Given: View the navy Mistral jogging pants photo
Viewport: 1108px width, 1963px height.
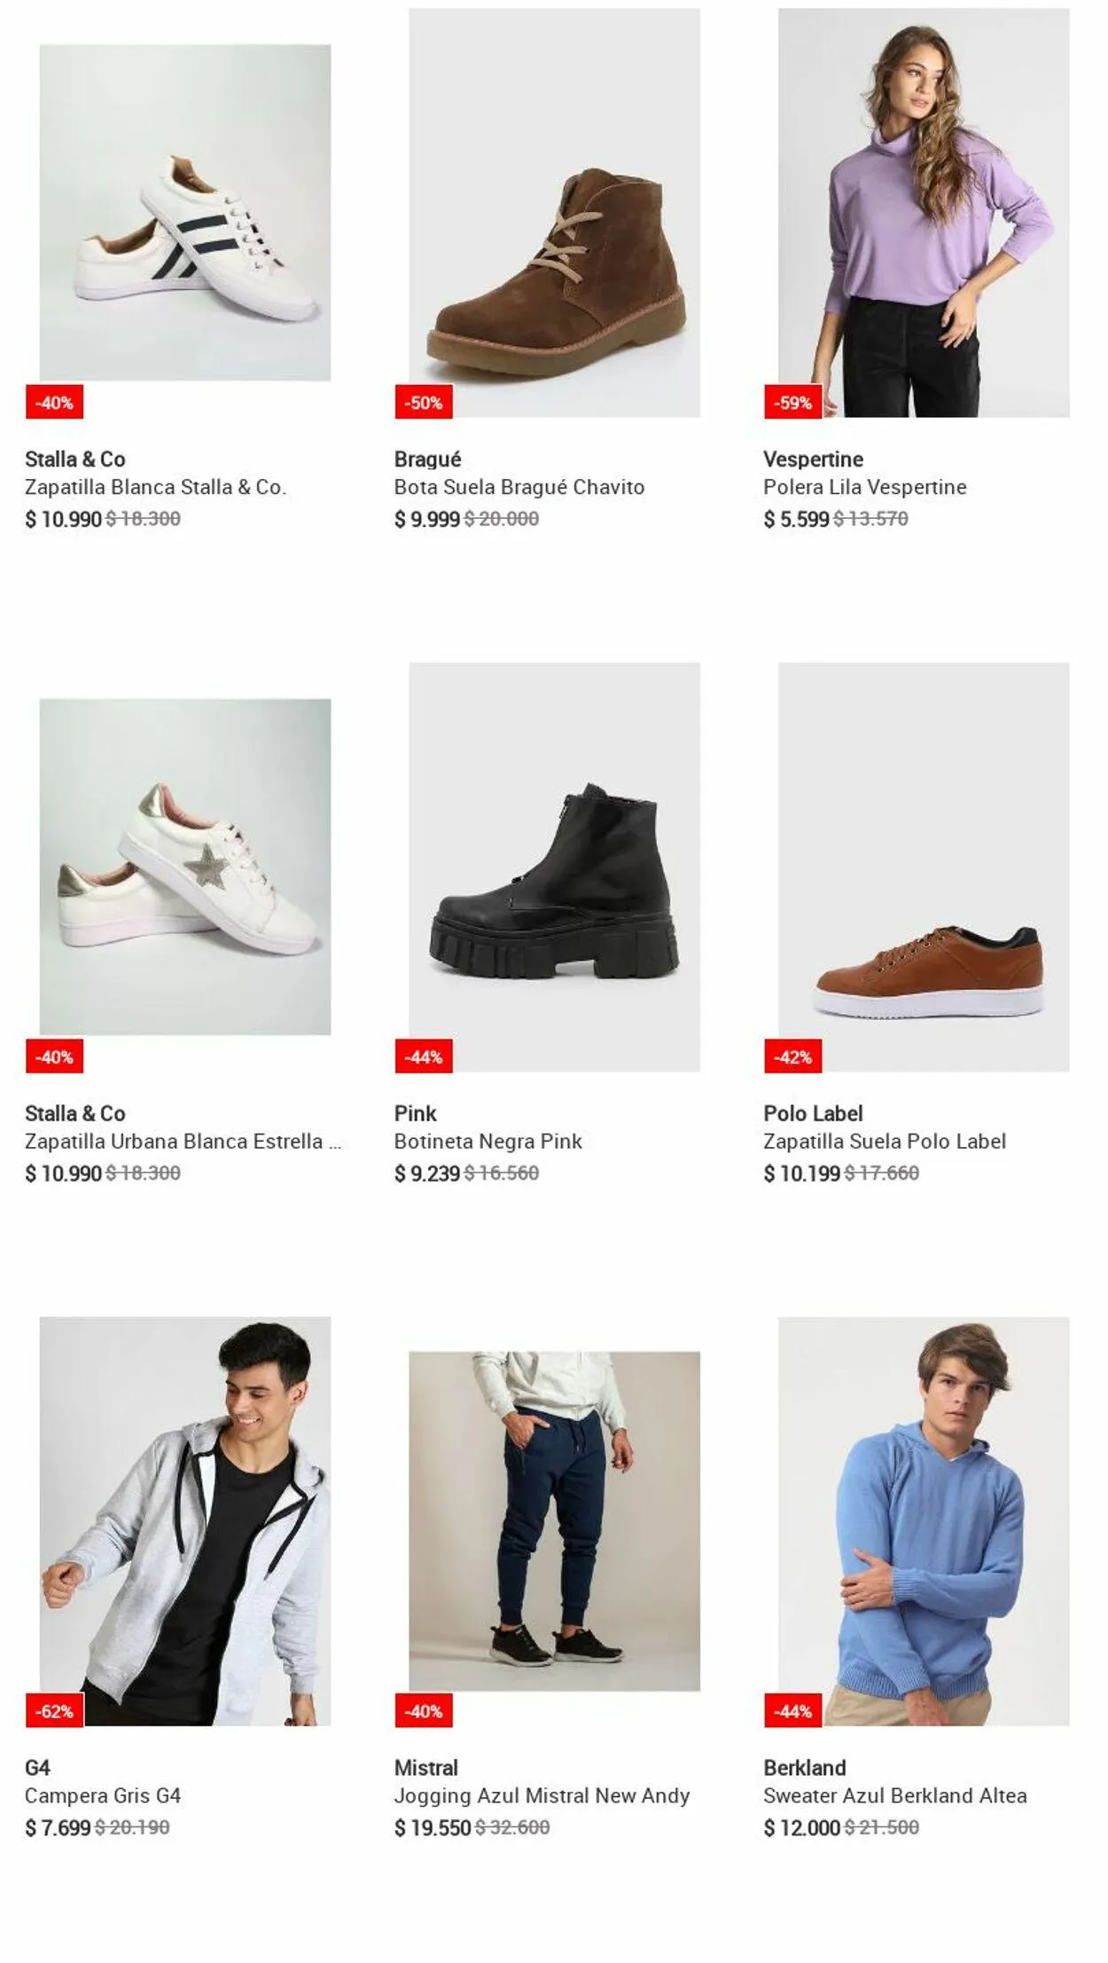Looking at the screenshot, I should tap(554, 1520).
